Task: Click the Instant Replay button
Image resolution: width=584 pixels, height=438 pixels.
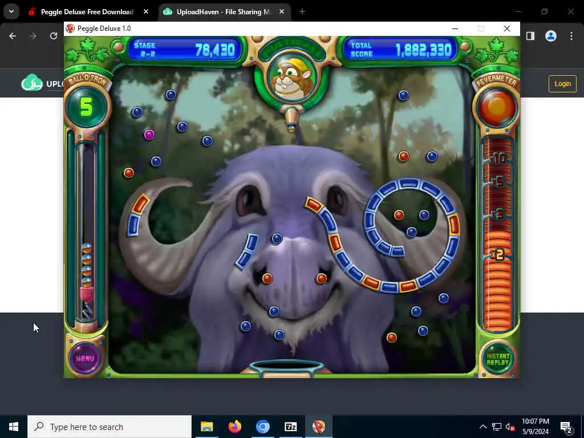Action: point(497,359)
